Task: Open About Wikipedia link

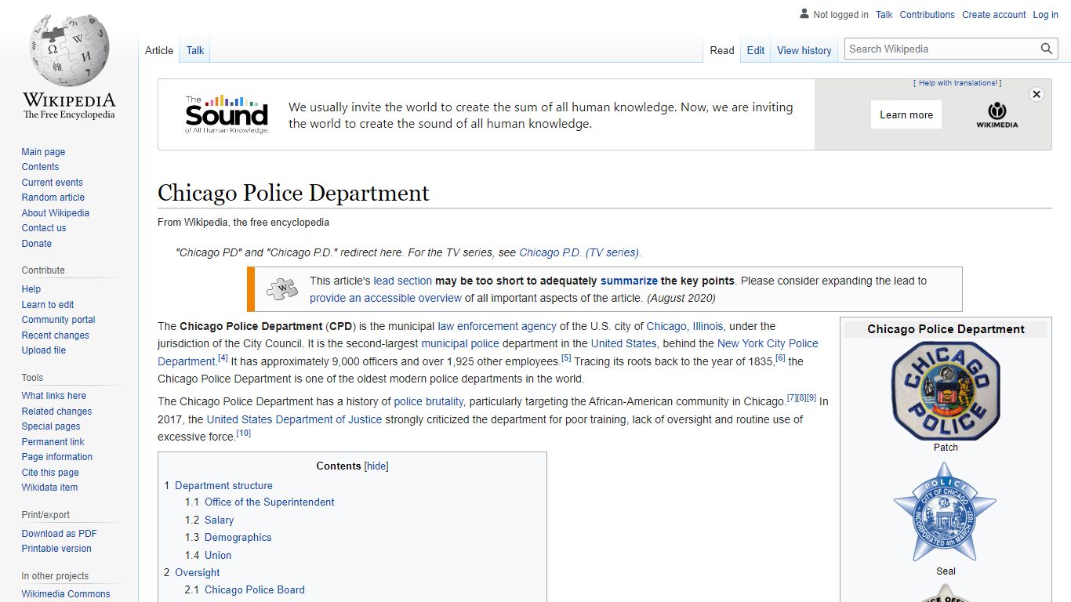Action: pos(55,213)
